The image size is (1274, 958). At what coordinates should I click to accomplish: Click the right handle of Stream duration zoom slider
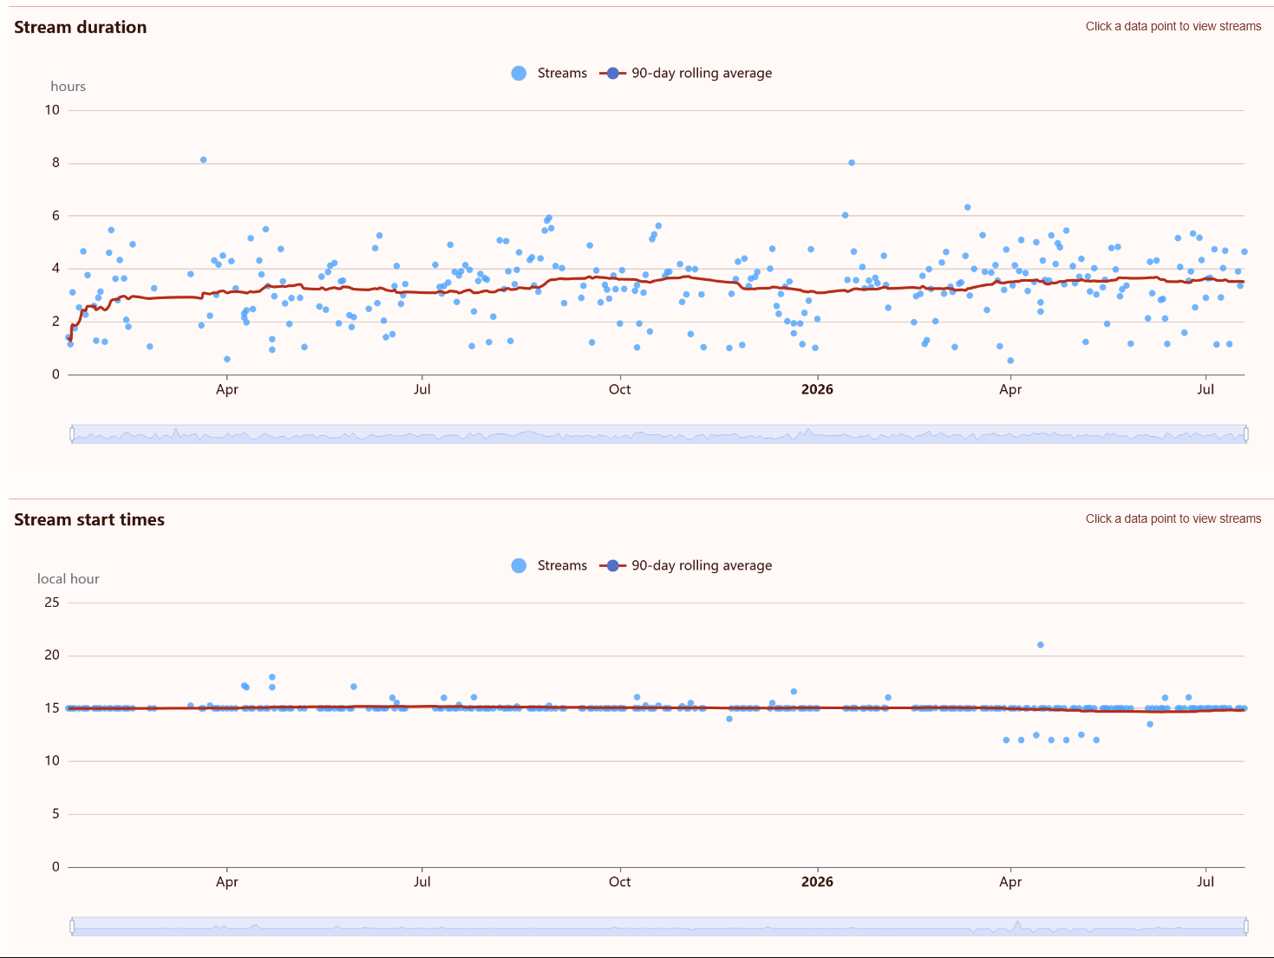[1245, 434]
